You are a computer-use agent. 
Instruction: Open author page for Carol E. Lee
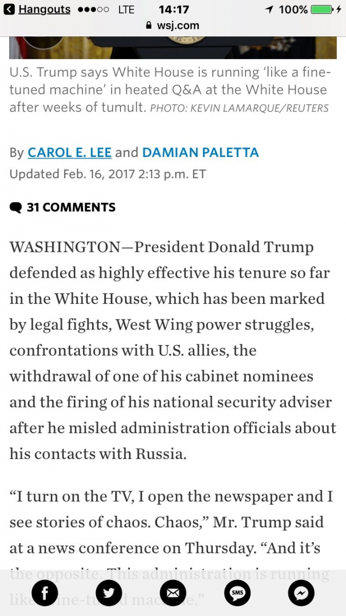click(x=69, y=152)
